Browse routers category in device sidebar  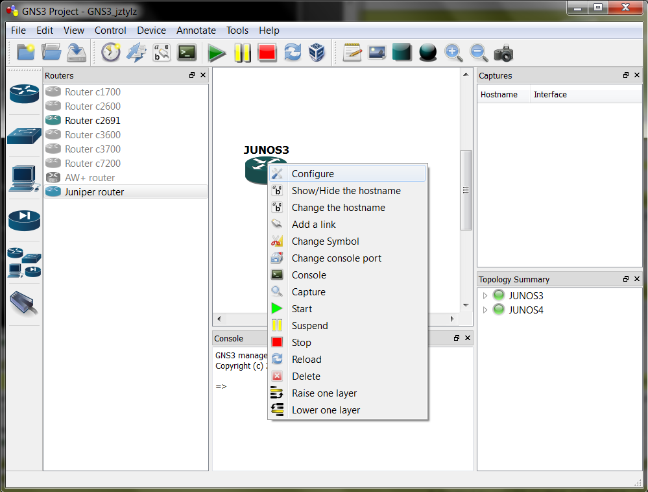point(25,93)
